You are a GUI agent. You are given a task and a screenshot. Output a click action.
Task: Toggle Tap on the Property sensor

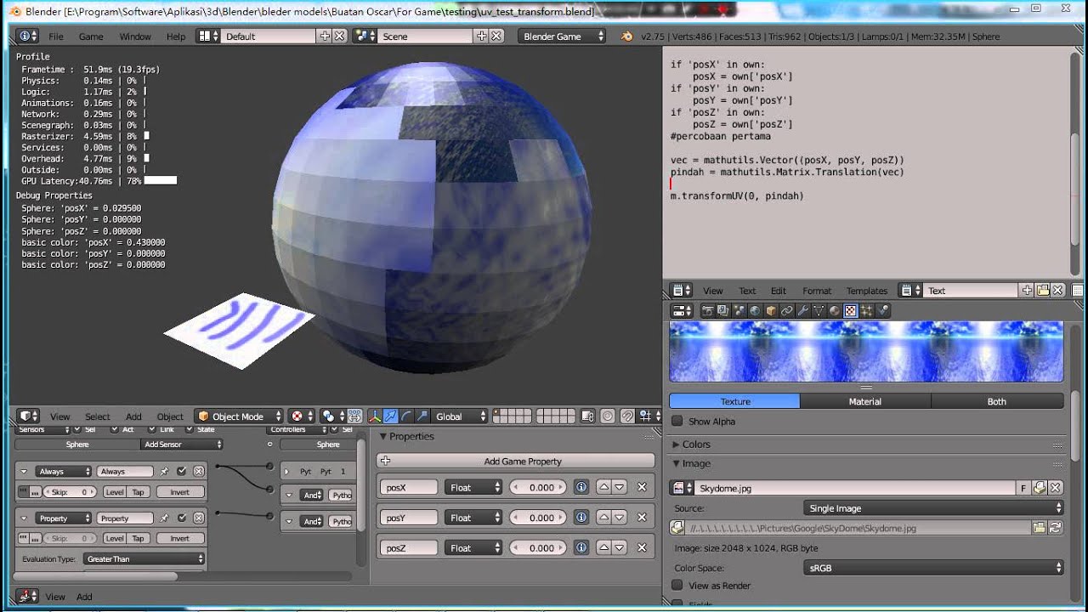(138, 539)
